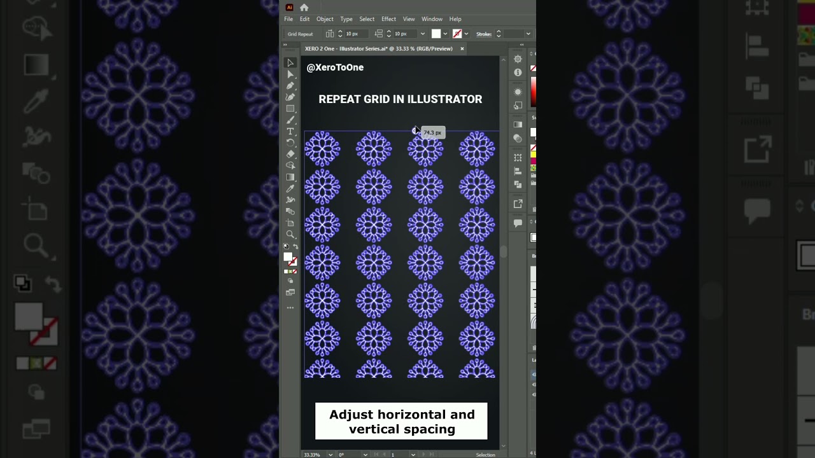Open the Properties panel wheel icon

click(518, 59)
